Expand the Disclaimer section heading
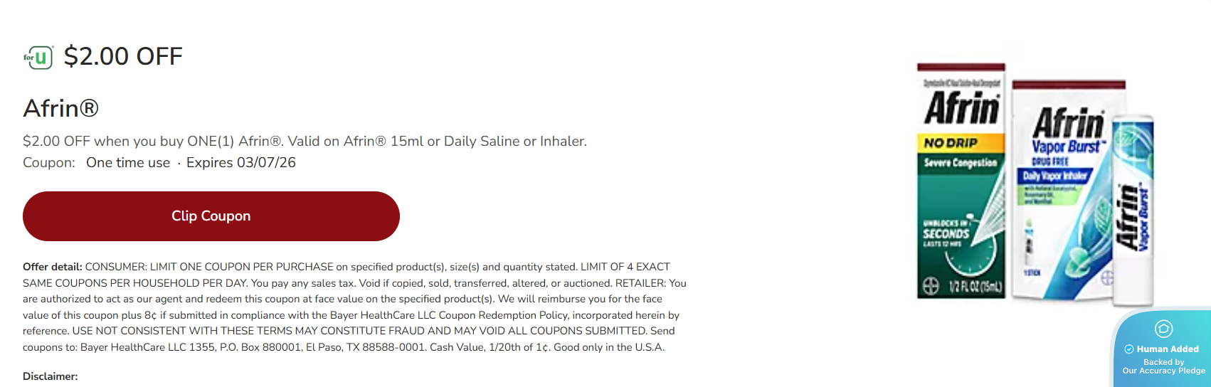Image resolution: width=1211 pixels, height=387 pixels. 51,376
